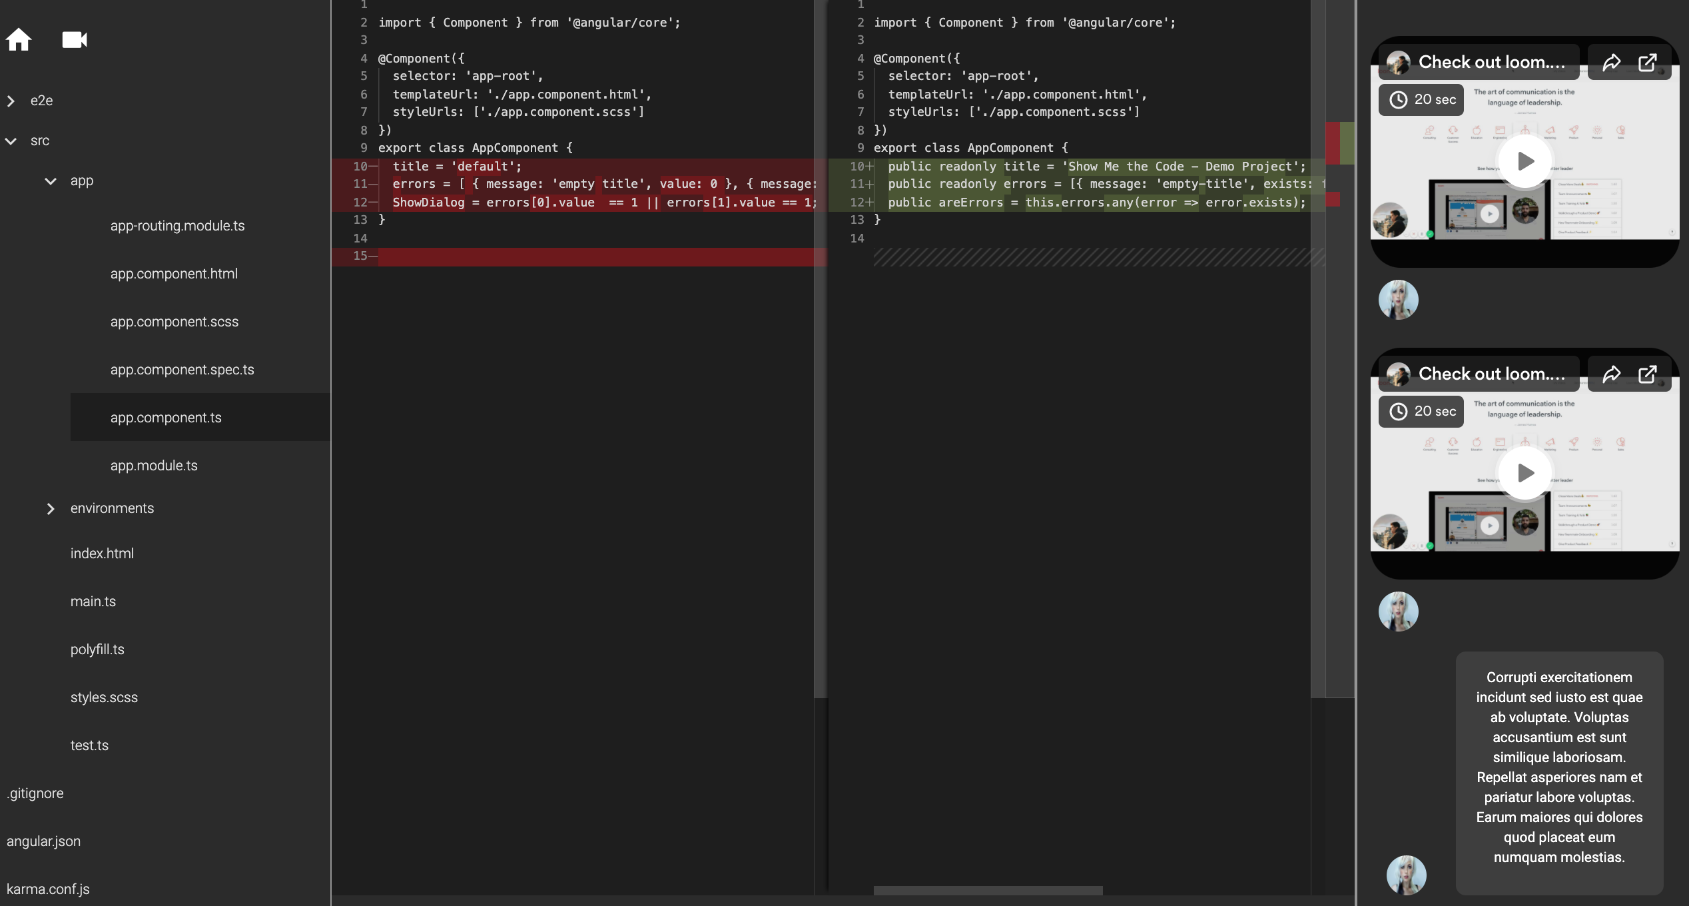Collapse the app folder chevron
1689x906 pixels.
click(51, 181)
